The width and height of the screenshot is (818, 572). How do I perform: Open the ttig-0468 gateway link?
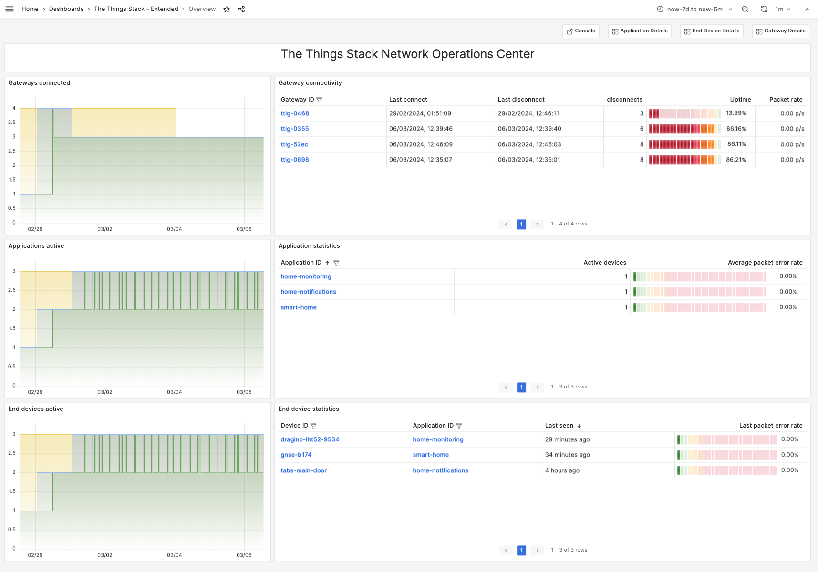[295, 113]
